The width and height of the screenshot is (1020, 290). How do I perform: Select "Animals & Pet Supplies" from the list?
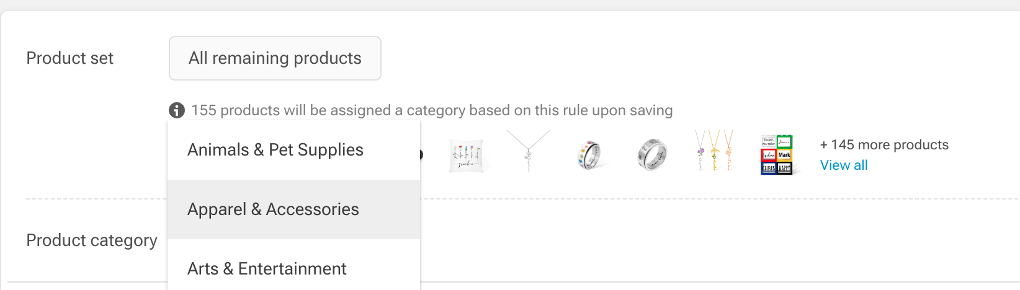tap(275, 150)
